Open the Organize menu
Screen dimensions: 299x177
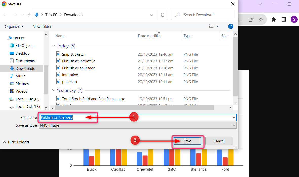click(x=14, y=27)
